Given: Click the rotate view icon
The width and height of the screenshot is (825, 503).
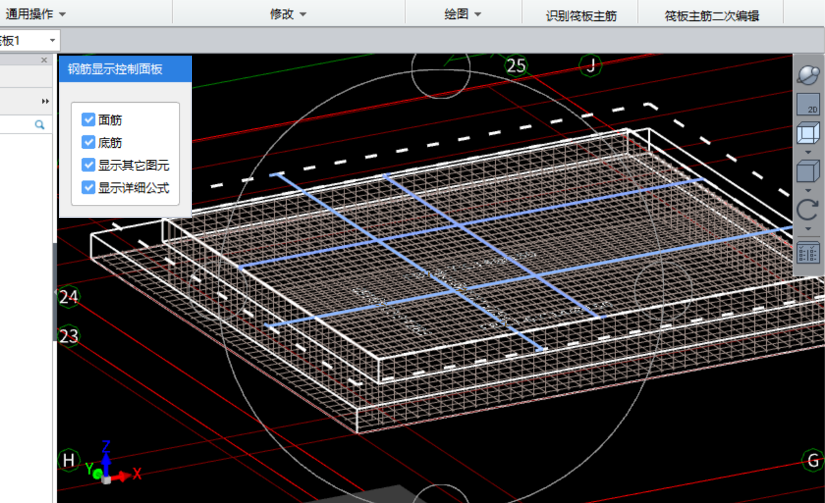Looking at the screenshot, I should click(808, 209).
